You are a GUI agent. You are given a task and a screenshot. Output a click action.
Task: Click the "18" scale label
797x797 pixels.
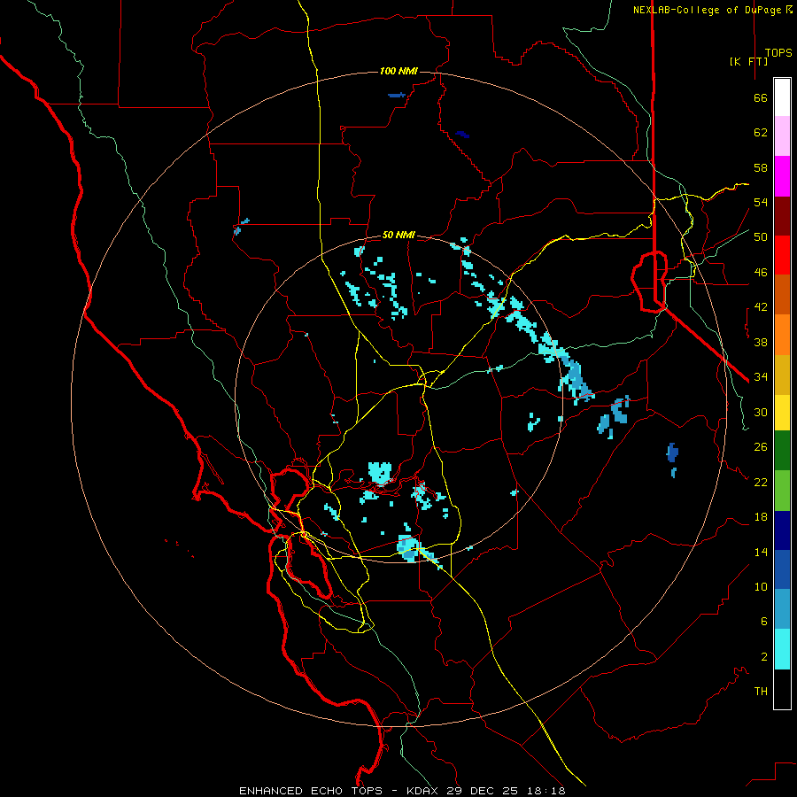[x=761, y=517]
